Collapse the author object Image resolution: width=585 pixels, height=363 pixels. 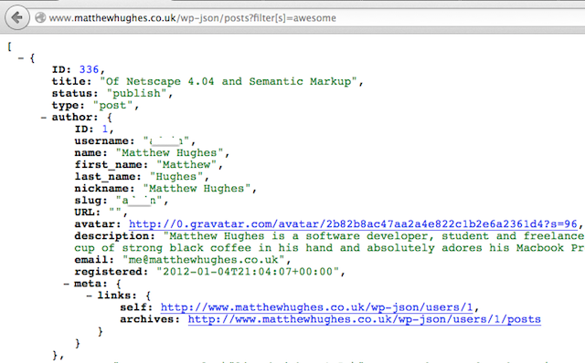44,118
